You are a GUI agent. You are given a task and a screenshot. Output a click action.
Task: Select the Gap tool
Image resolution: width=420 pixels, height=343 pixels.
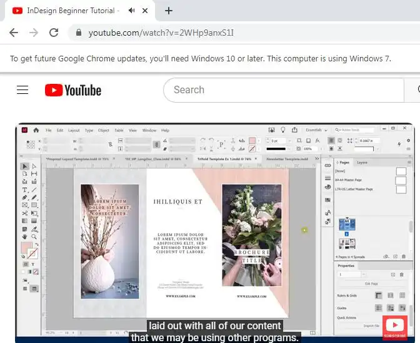34,174
